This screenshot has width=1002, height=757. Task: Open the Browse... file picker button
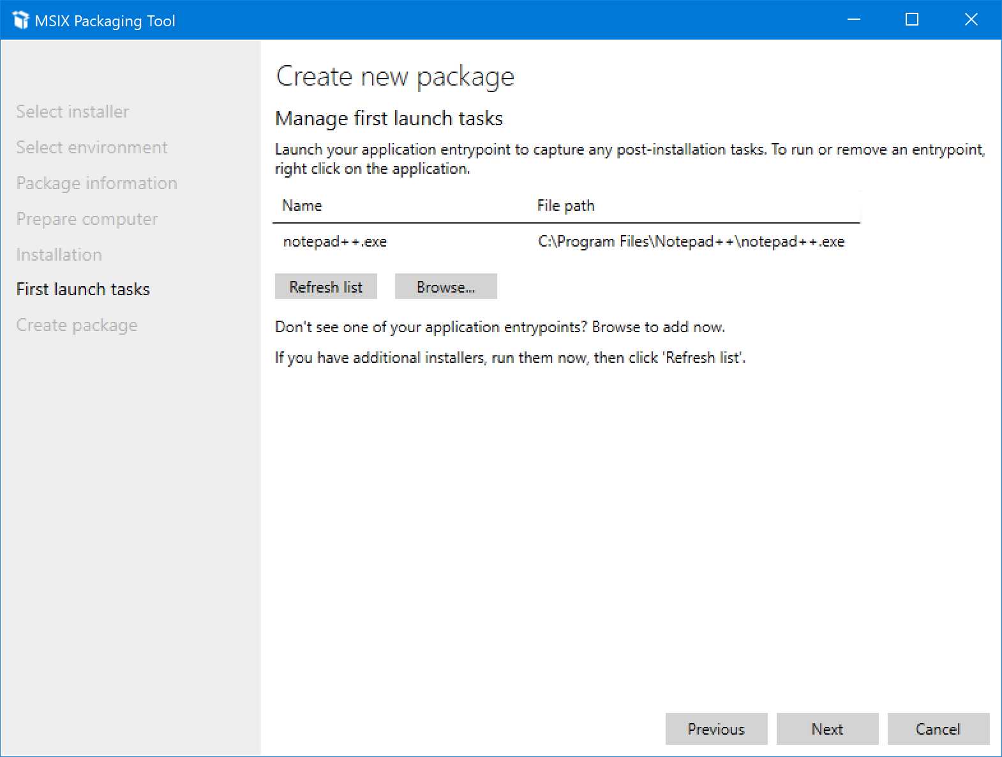pyautogui.click(x=445, y=287)
